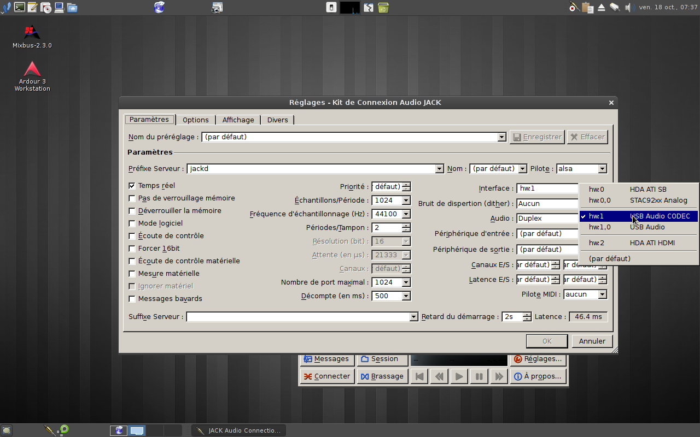Open the Brassage patchbay button

point(382,376)
